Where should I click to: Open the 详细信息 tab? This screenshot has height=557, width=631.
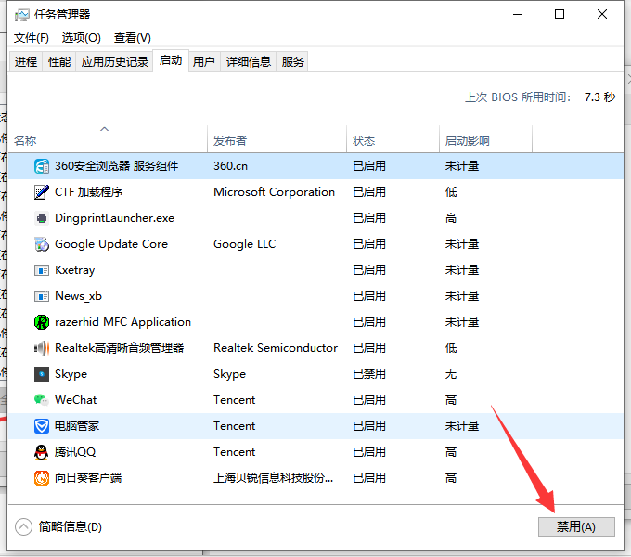(249, 62)
